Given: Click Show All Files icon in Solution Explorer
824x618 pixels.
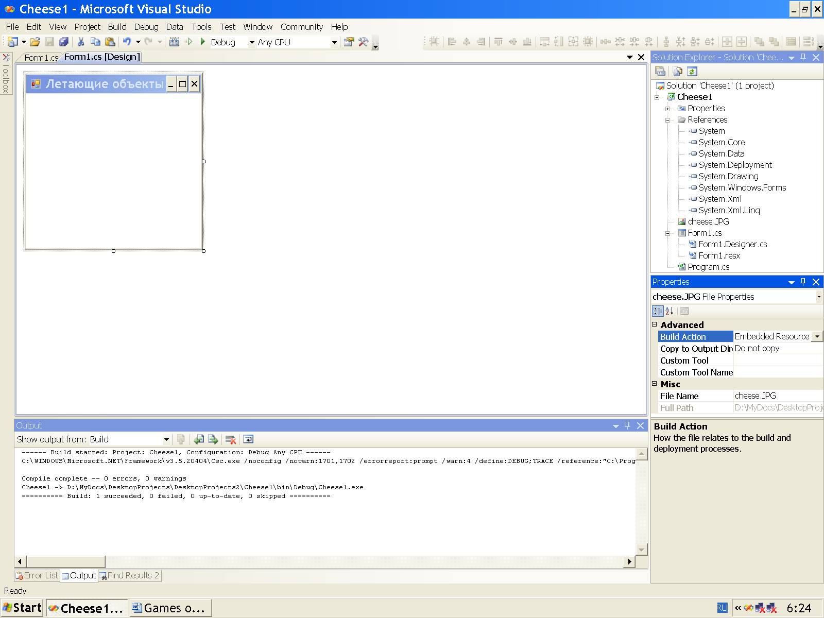Looking at the screenshot, I should 677,72.
